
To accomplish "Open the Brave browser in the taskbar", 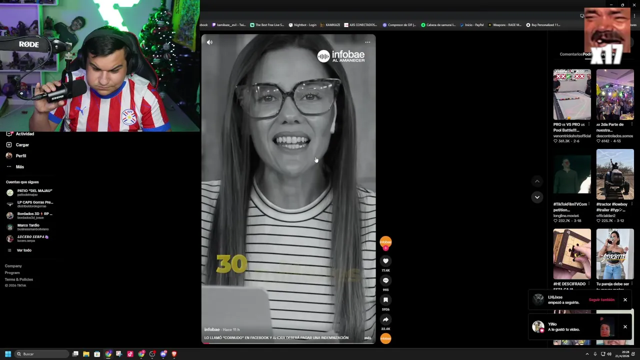I will tap(174, 354).
